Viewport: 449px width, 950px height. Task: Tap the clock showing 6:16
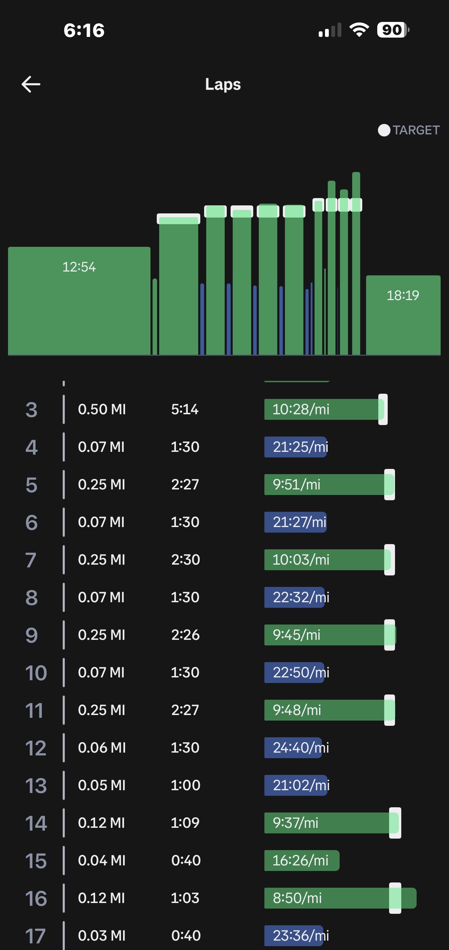coord(84,30)
